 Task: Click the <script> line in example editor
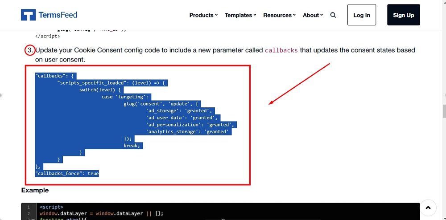point(51,207)
